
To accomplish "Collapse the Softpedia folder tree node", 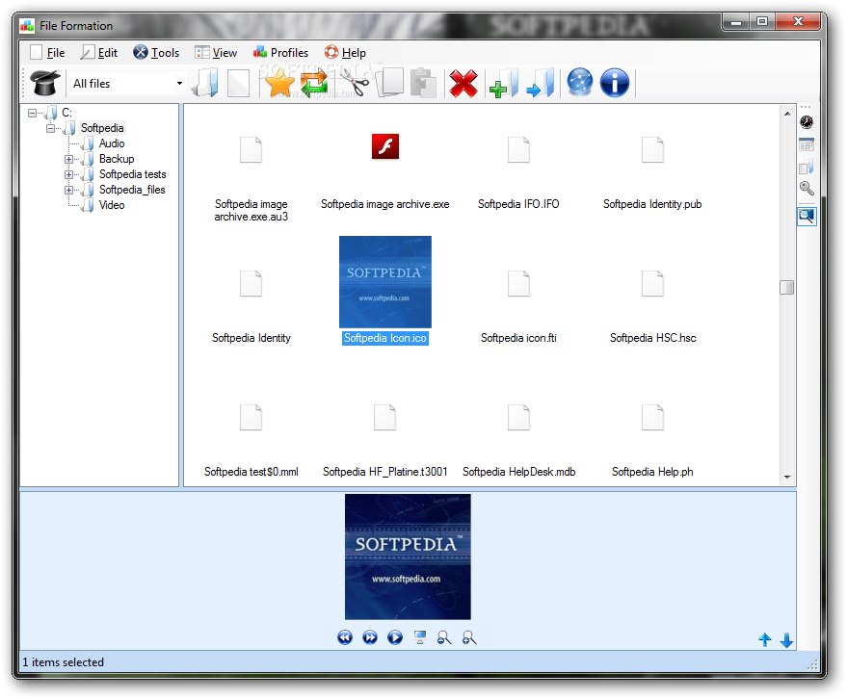I will pos(50,128).
